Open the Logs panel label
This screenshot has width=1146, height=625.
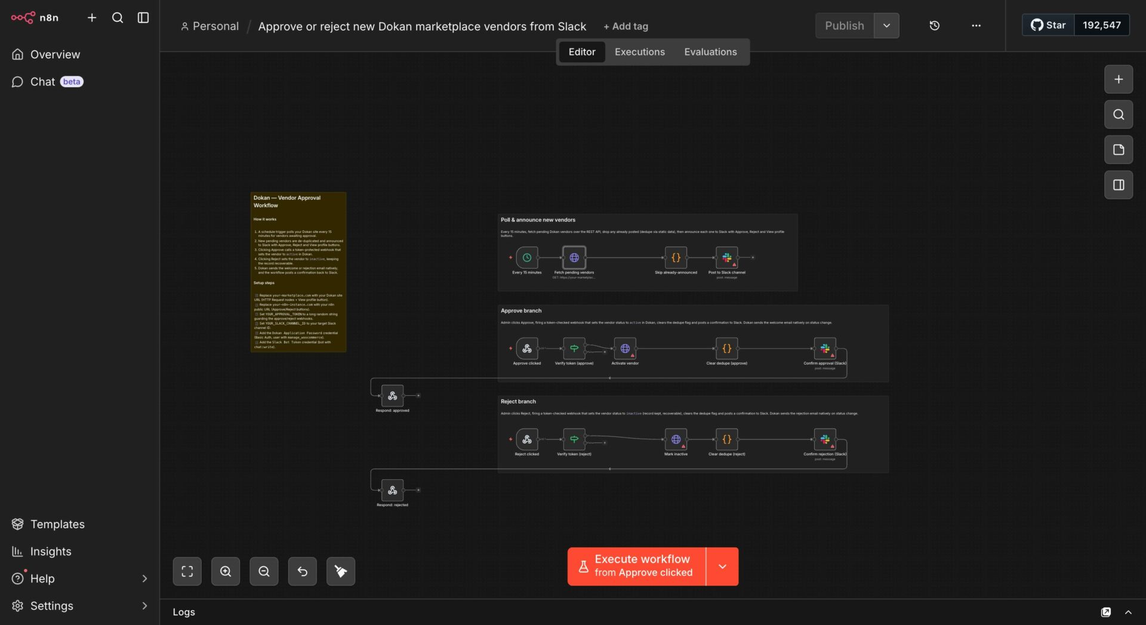(184, 612)
